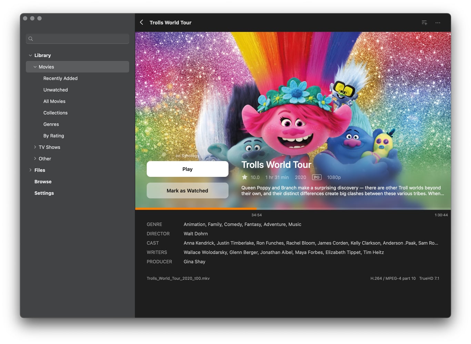Collapse the Library section chevron
This screenshot has height=344, width=471.
pyautogui.click(x=30, y=55)
